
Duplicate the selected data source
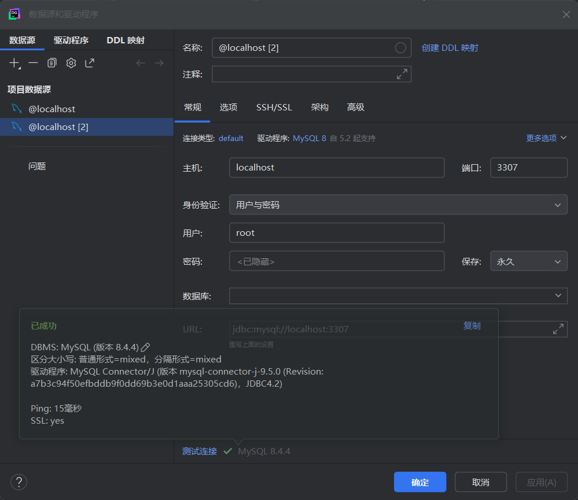[52, 63]
